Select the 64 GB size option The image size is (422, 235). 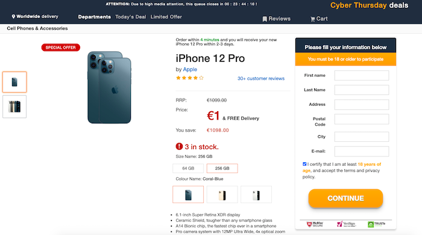(188, 168)
